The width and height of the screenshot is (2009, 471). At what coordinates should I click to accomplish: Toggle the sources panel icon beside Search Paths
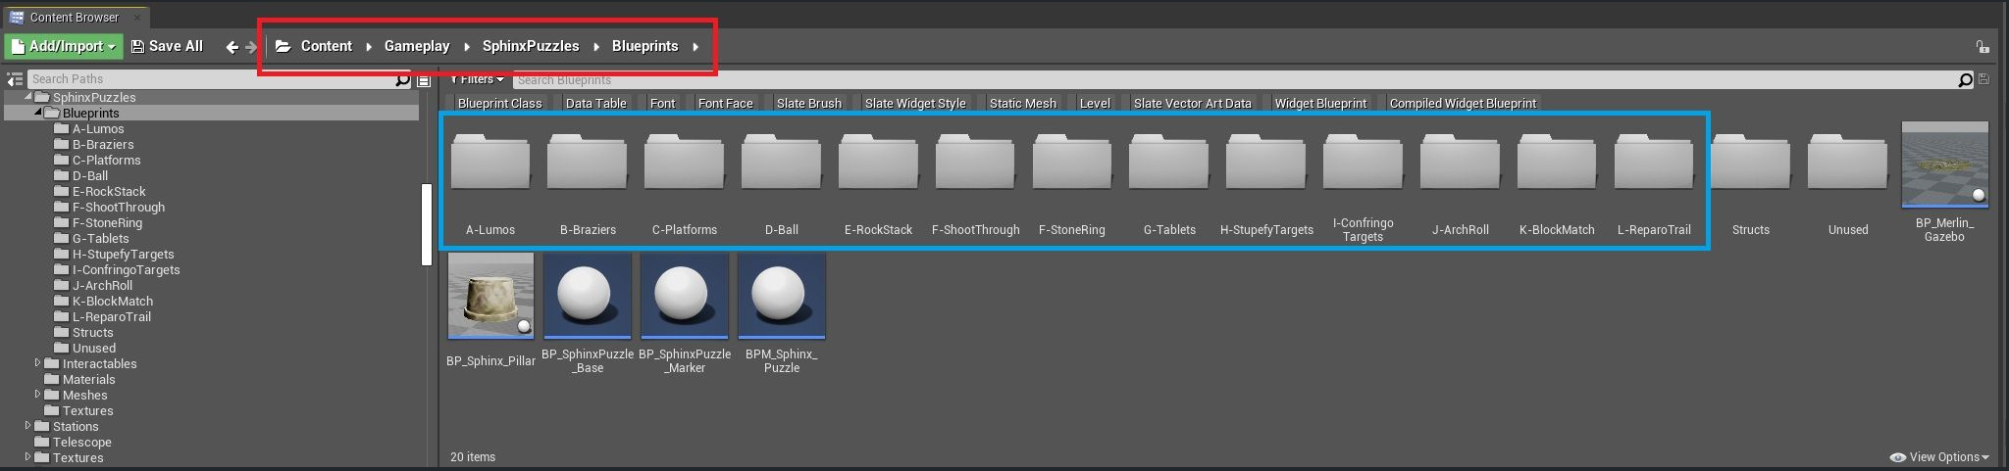pyautogui.click(x=14, y=79)
